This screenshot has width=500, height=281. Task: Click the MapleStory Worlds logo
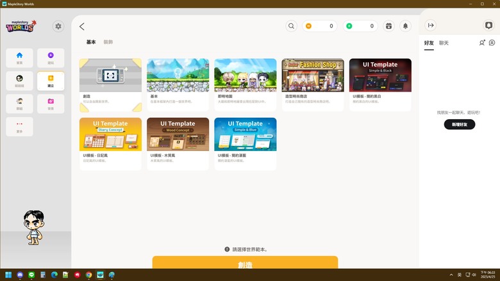(x=21, y=26)
